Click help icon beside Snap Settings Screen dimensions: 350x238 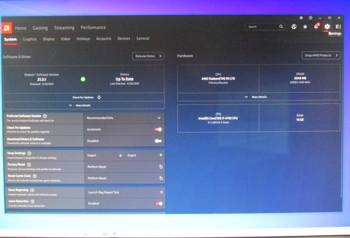pyautogui.click(x=29, y=153)
